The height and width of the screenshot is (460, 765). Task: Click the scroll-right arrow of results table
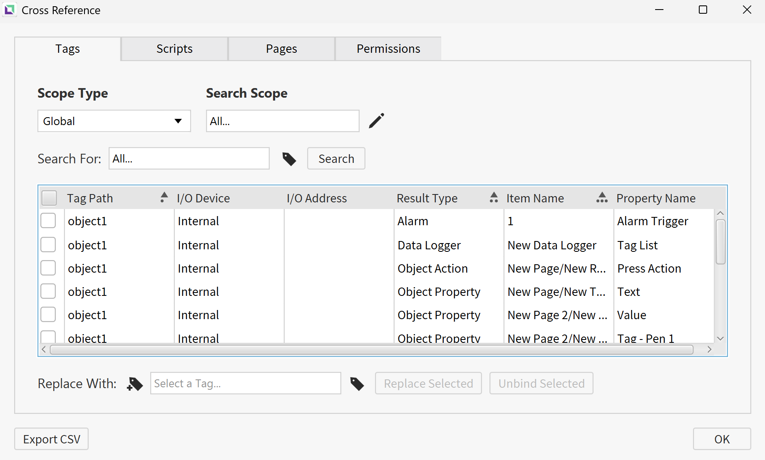(x=710, y=350)
